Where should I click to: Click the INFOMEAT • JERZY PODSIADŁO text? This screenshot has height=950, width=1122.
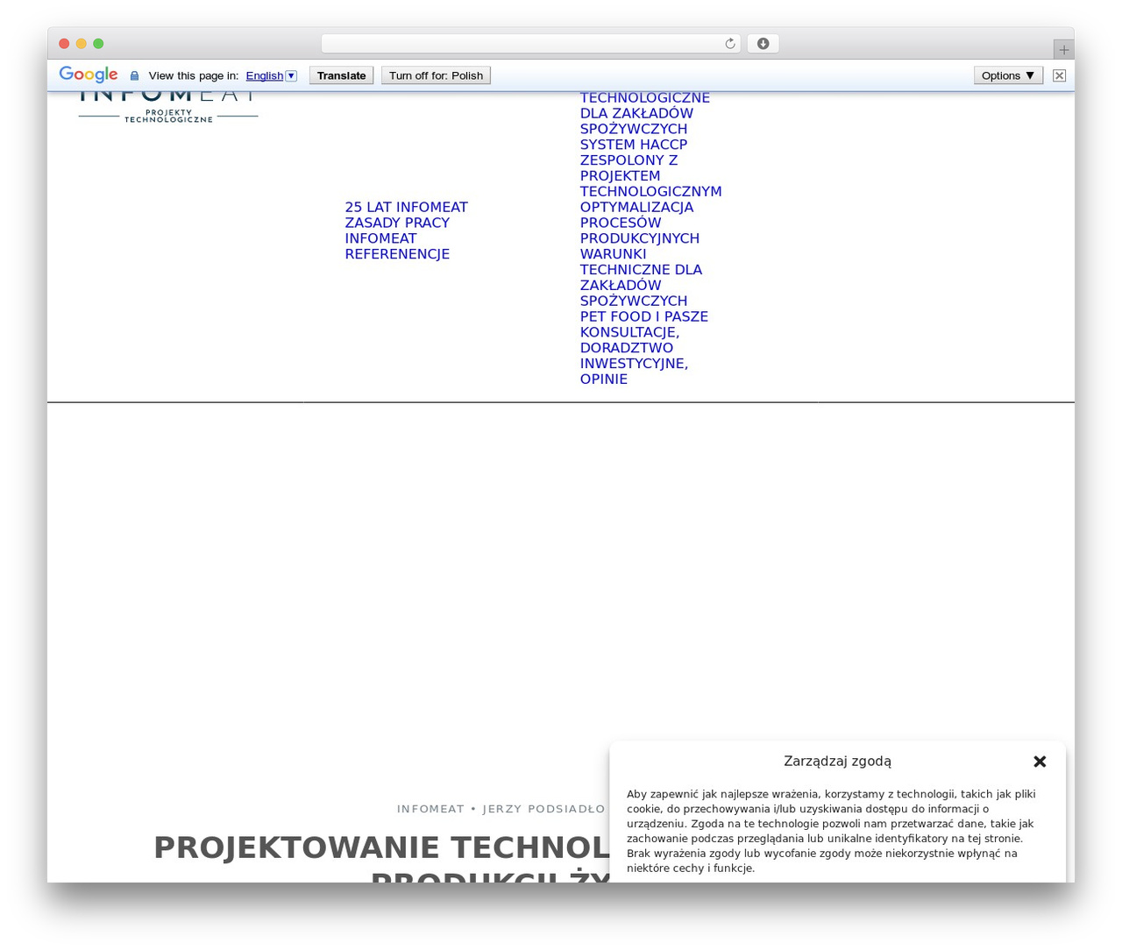pos(501,809)
